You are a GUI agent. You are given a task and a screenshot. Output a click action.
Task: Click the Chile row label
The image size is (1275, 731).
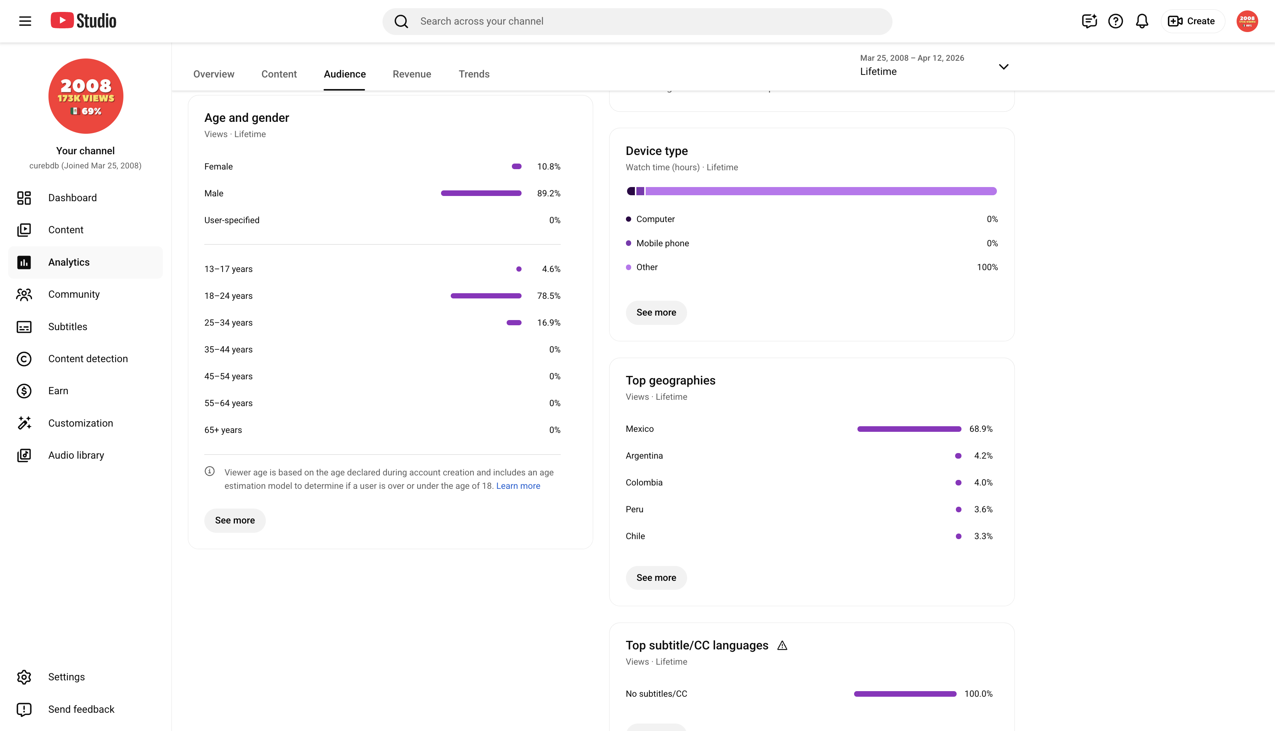pyautogui.click(x=635, y=536)
